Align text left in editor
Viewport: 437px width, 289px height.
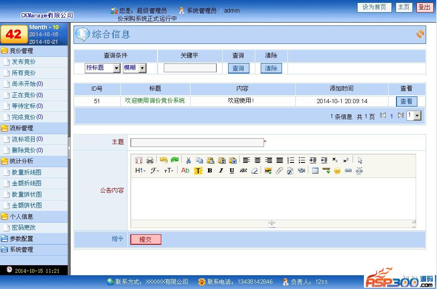[x=246, y=160]
